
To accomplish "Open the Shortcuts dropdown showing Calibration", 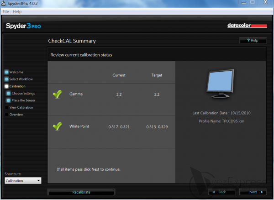I will pos(23,180).
